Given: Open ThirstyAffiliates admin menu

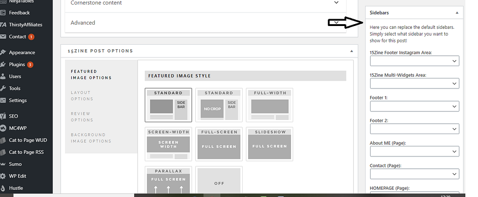Looking at the screenshot, I should click(x=26, y=25).
